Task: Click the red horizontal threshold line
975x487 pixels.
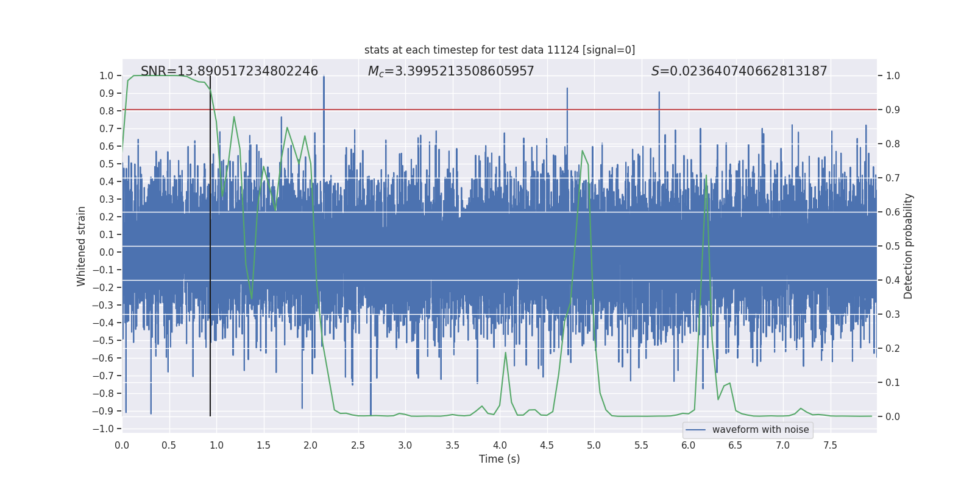Action: pyautogui.click(x=487, y=110)
